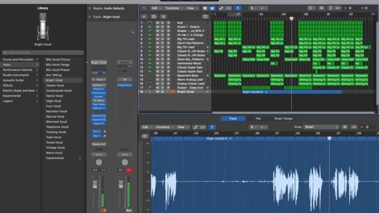
Task: Adjust the Bright Vocal pan knob
Action: (99, 162)
